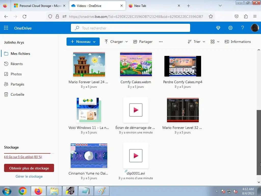This screenshot has height=196, width=261.
Task: Expand the Nouveau dropdown
Action: pos(94,42)
